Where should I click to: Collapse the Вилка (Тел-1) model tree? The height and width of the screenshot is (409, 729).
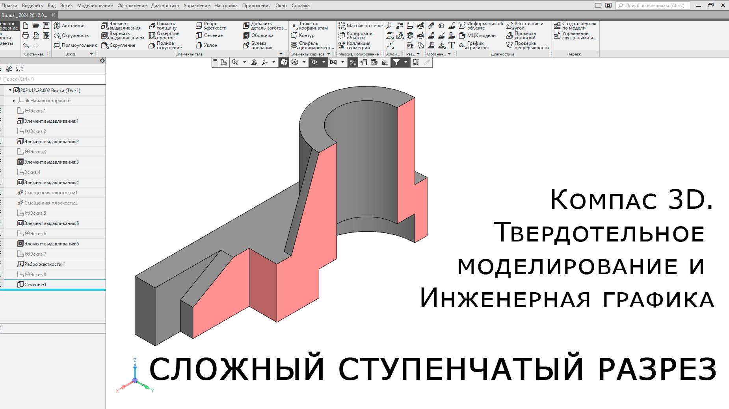tap(10, 90)
